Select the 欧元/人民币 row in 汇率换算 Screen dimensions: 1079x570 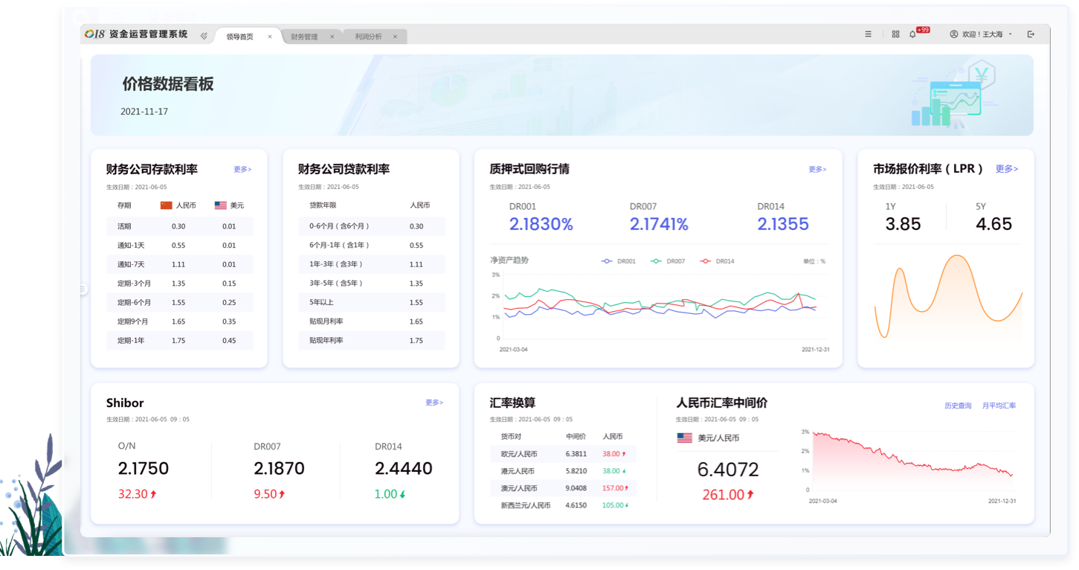coord(563,454)
